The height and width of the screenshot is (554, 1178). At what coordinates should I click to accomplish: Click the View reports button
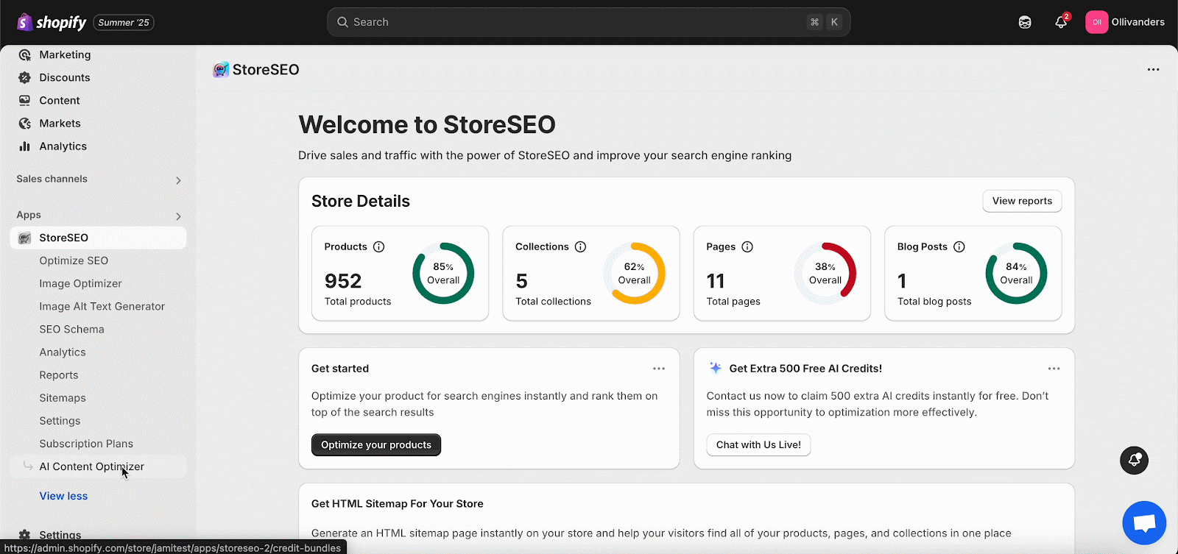pyautogui.click(x=1022, y=201)
